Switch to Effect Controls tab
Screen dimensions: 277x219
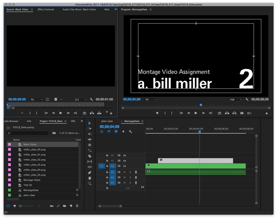pyautogui.click(x=46, y=9)
